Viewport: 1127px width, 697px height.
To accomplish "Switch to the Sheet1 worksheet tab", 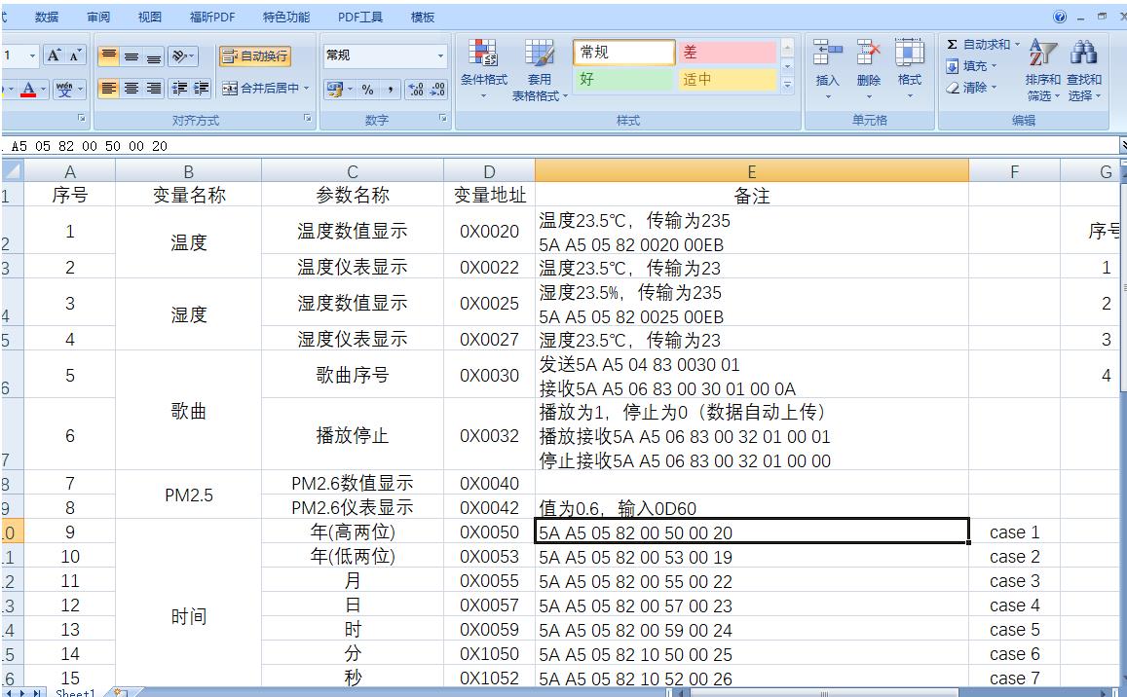I will [76, 692].
